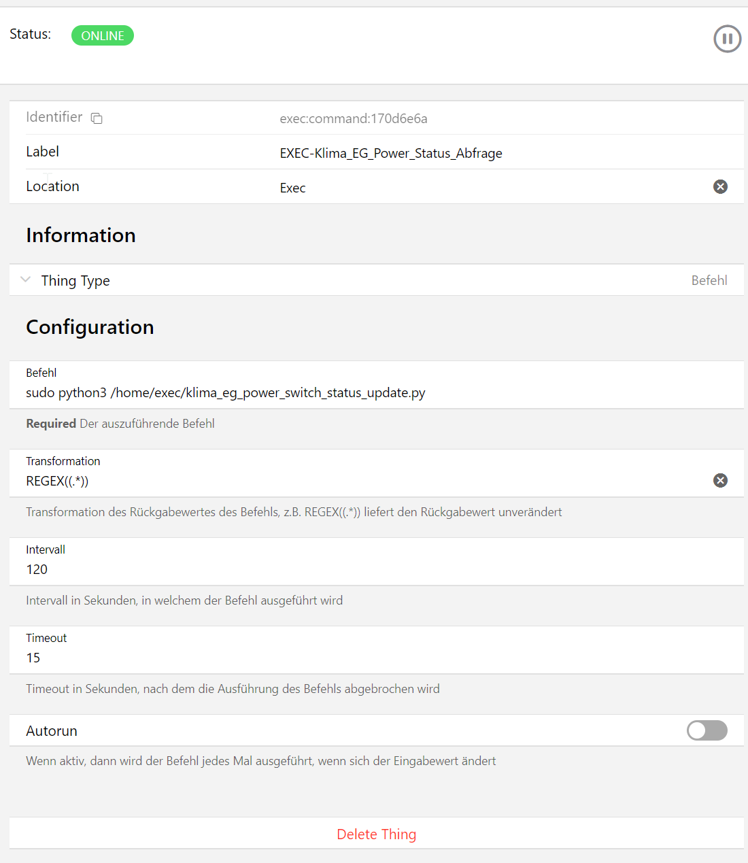
Task: Click the Configuration section heading
Action: (x=90, y=327)
